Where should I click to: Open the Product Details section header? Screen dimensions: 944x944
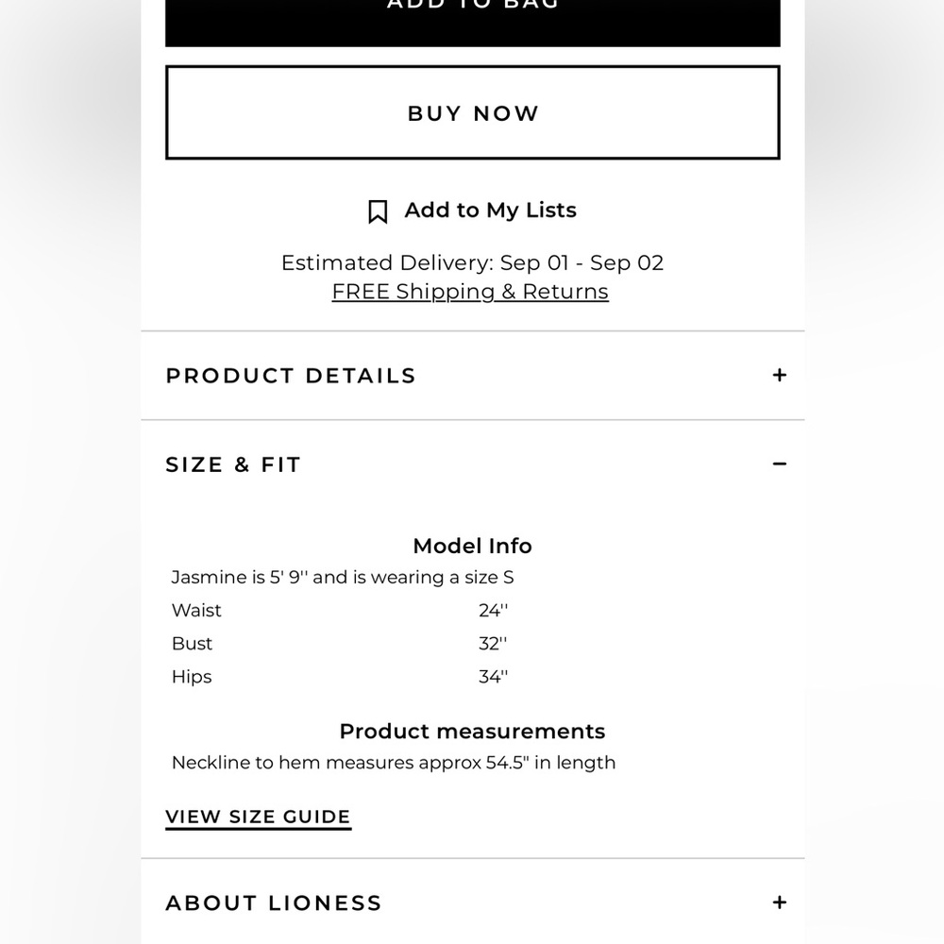click(x=473, y=375)
